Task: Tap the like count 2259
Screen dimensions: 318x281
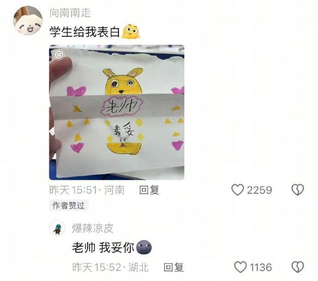Action: [x=259, y=190]
